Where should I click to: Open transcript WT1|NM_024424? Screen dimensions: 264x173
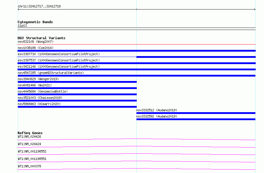tap(29, 144)
